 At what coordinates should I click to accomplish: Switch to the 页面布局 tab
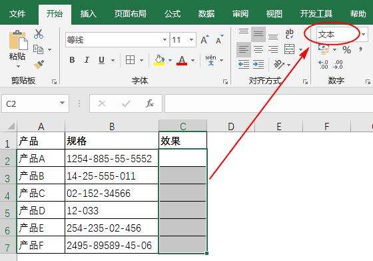(131, 14)
